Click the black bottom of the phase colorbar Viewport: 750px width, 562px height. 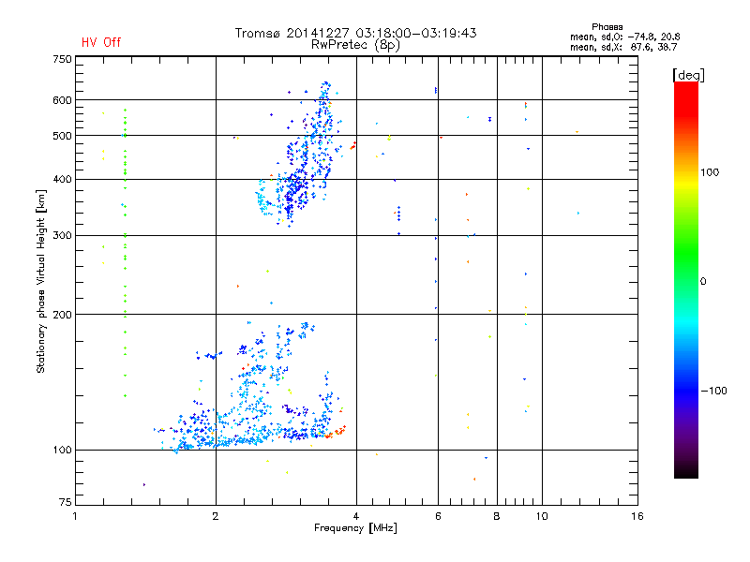point(686,472)
